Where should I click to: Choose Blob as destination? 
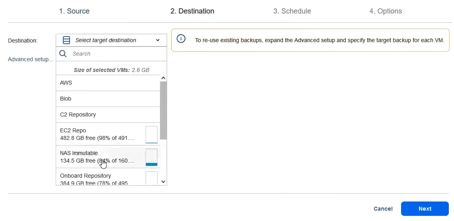coord(108,99)
